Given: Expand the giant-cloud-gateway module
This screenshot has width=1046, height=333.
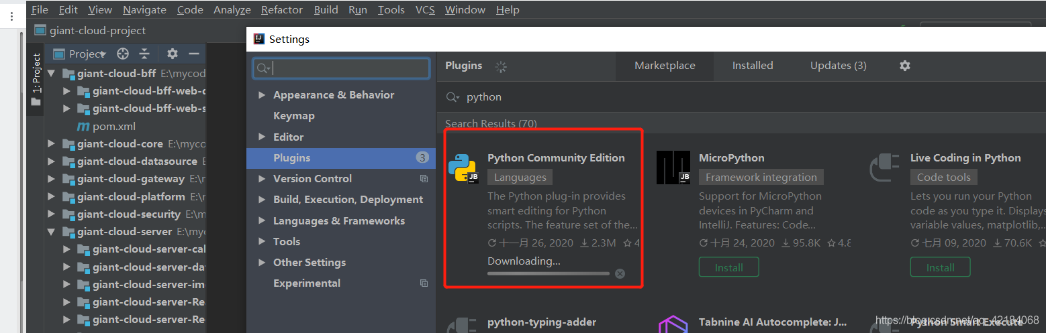Looking at the screenshot, I should pyautogui.click(x=52, y=179).
